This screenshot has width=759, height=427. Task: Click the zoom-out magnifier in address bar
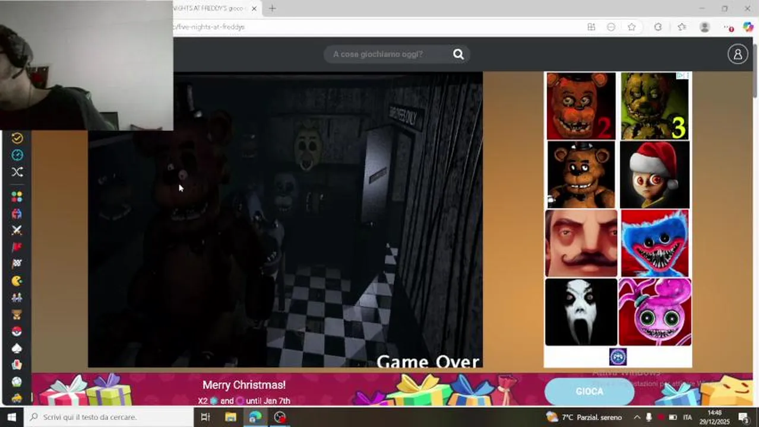click(x=611, y=27)
